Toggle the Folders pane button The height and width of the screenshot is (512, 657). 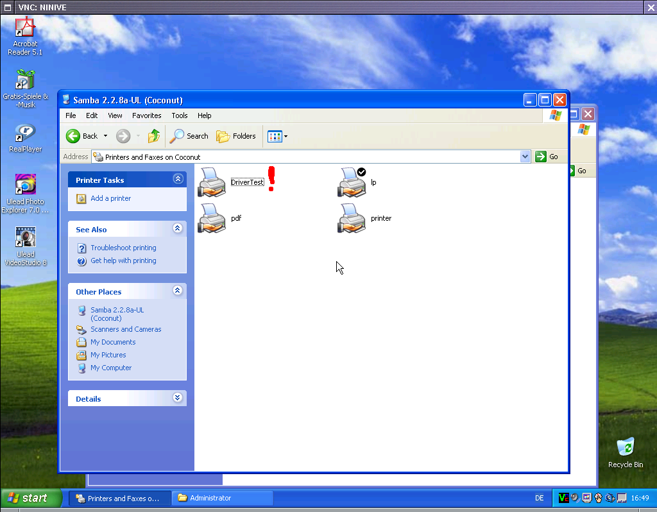point(236,136)
